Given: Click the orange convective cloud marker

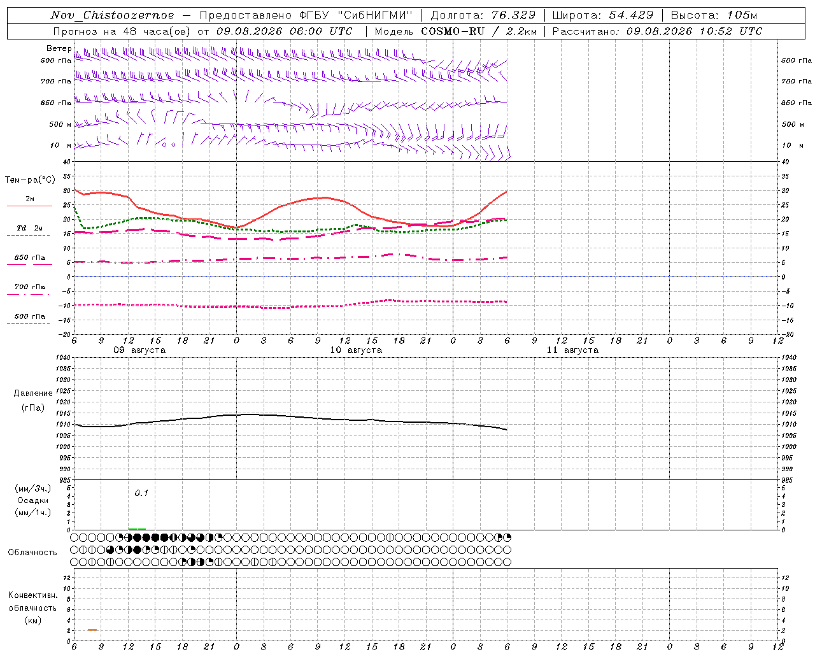Looking at the screenshot, I should click(92, 630).
